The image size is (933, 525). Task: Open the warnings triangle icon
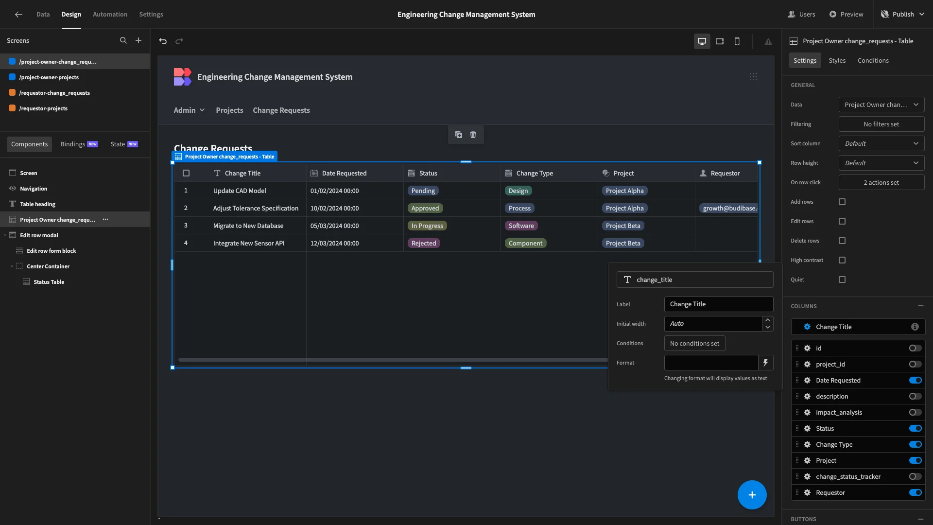pos(768,41)
